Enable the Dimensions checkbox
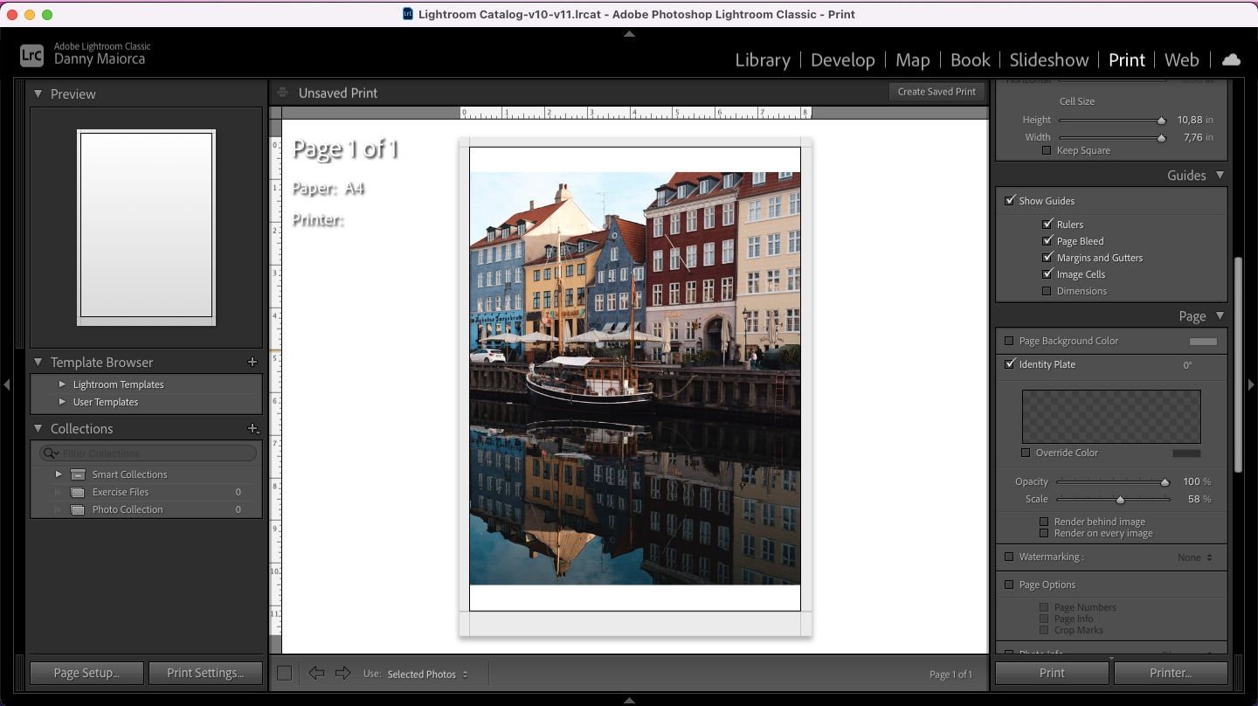1258x706 pixels. pos(1047,291)
